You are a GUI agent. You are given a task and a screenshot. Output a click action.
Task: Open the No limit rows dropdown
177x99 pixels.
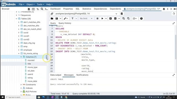(x=86, y=18)
